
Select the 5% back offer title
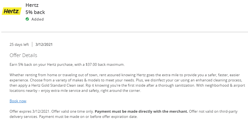pos(35,12)
